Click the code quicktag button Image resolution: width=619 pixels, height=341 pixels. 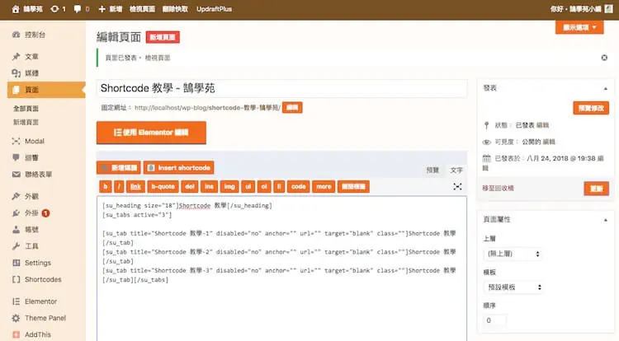299,187
